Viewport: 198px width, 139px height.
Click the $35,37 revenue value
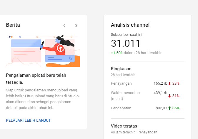point(162,108)
